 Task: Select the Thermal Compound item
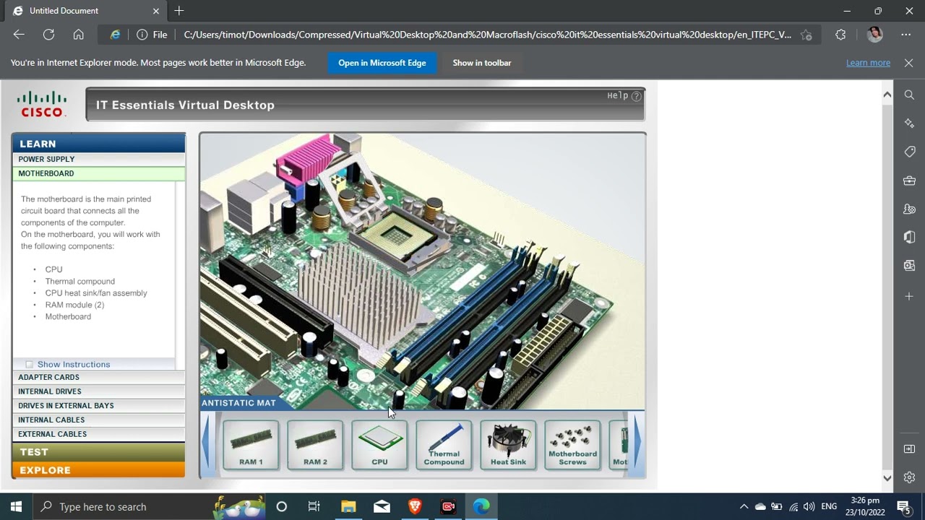pyautogui.click(x=444, y=445)
